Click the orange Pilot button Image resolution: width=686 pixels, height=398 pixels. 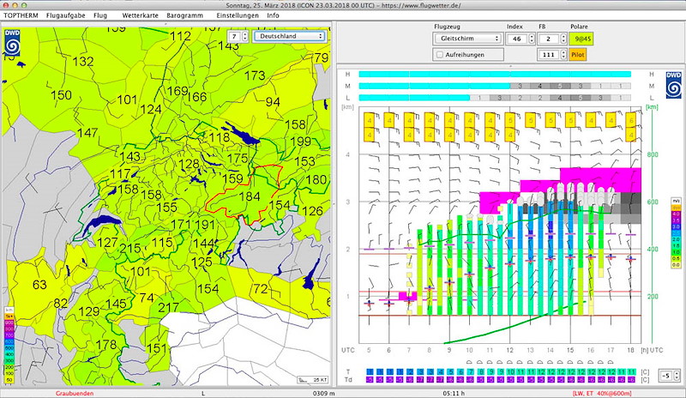click(x=576, y=54)
